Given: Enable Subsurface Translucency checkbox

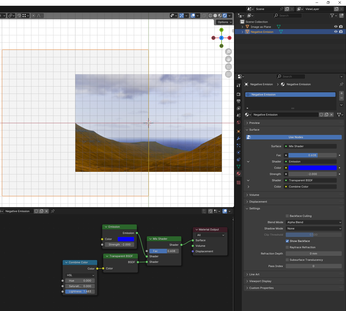Looking at the screenshot, I should coord(287,260).
